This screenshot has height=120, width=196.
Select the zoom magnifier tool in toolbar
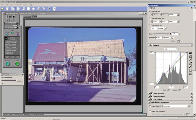click(33, 9)
